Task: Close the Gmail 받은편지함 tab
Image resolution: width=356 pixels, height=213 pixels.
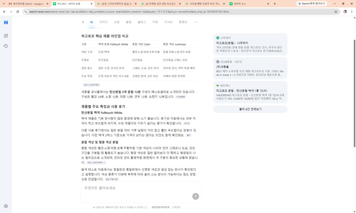Action: (47, 4)
